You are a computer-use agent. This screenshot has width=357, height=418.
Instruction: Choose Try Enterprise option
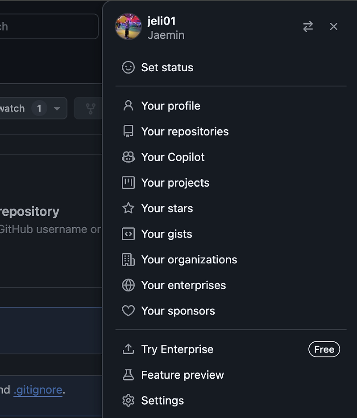[x=177, y=349]
